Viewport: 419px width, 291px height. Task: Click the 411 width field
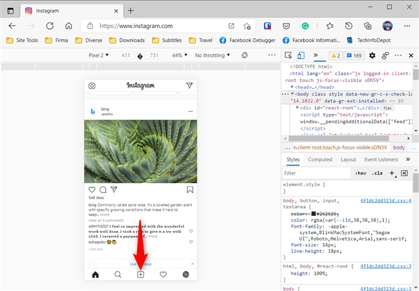tap(125, 56)
